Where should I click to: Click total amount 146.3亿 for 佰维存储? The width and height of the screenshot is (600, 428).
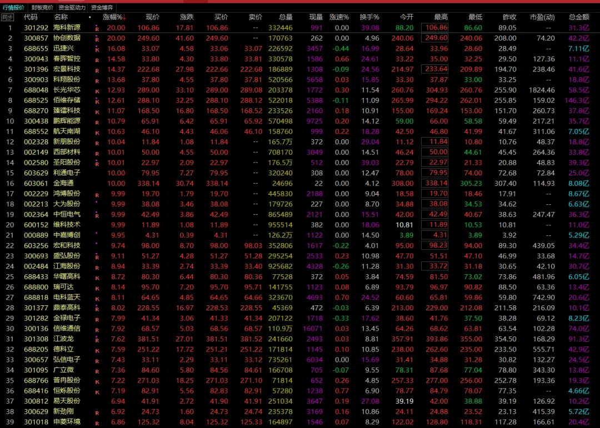[x=577, y=100]
